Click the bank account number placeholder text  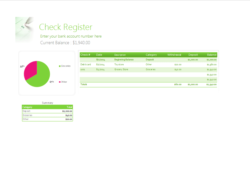pos(71,36)
